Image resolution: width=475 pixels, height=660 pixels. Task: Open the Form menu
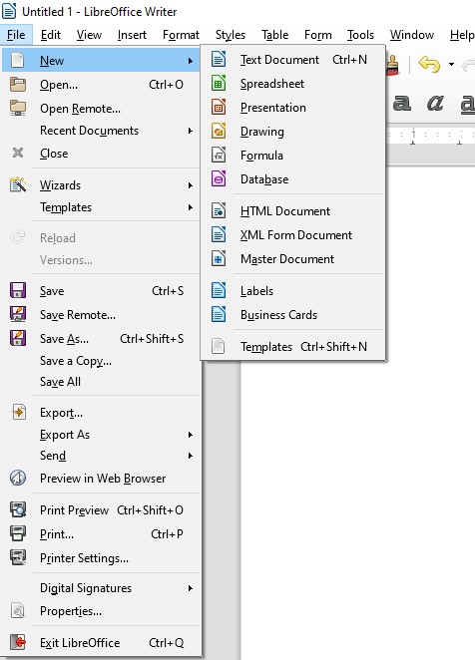coord(317,35)
